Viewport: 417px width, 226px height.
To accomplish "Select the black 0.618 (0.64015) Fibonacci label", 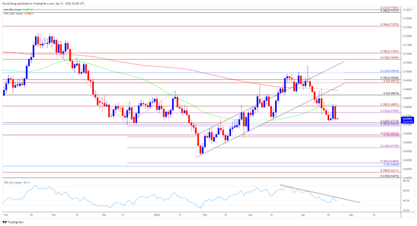I will pyautogui.click(x=389, y=176).
